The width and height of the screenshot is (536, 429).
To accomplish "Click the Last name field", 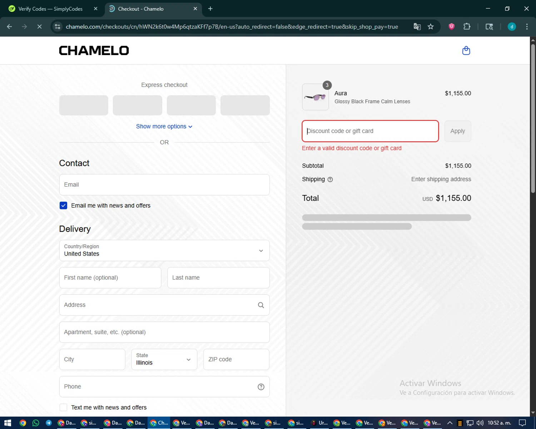I will pos(218,277).
